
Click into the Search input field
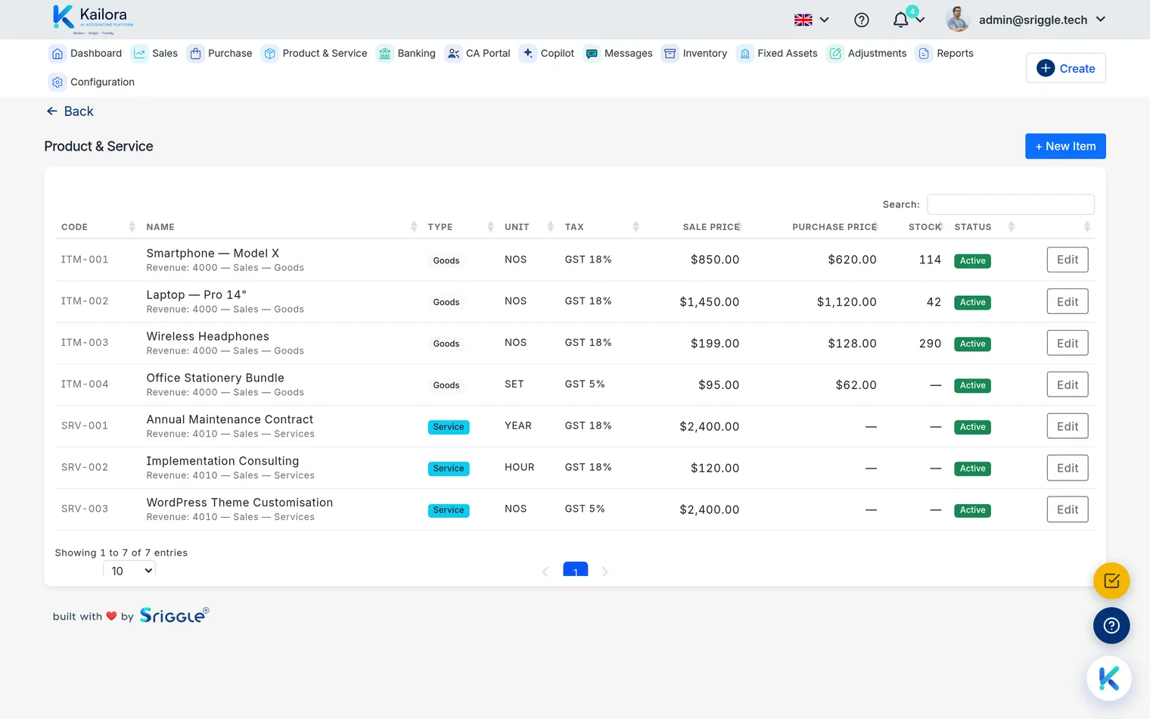click(x=1011, y=204)
